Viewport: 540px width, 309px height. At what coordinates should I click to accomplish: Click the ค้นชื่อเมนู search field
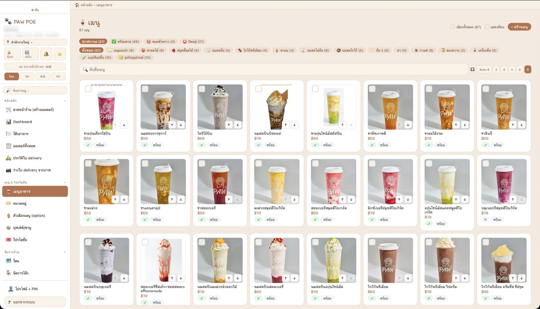tap(274, 69)
